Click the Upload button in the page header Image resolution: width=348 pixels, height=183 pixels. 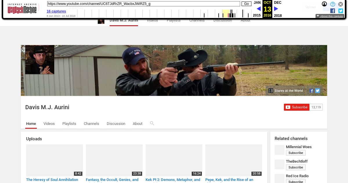pyautogui.click(x=311, y=7)
